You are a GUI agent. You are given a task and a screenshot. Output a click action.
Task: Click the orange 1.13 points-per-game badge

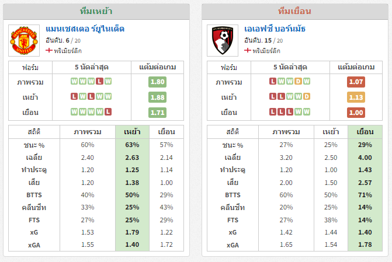356,97
